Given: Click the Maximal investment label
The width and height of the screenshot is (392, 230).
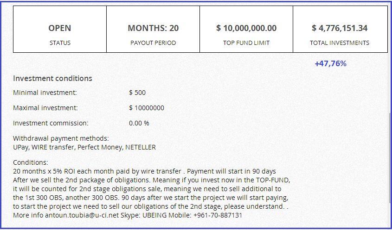Looking at the screenshot, I should tap(45, 108).
